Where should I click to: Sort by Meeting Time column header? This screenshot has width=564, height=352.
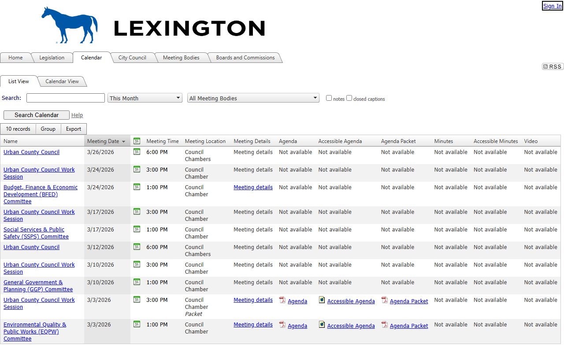(163, 141)
